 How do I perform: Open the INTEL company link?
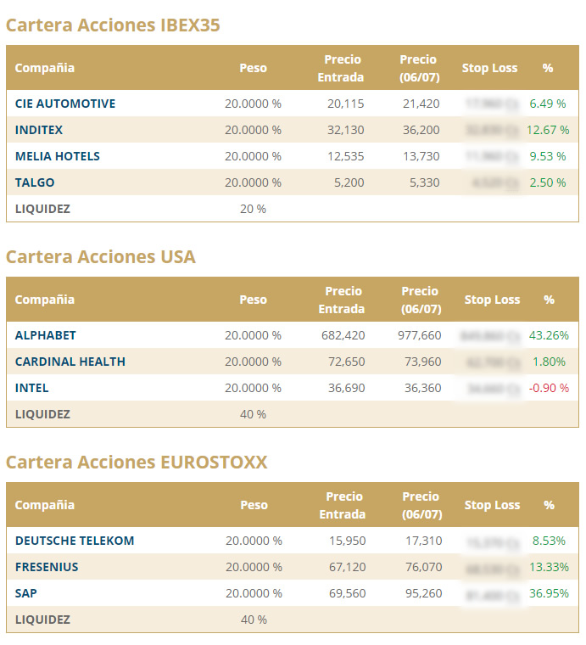32,388
